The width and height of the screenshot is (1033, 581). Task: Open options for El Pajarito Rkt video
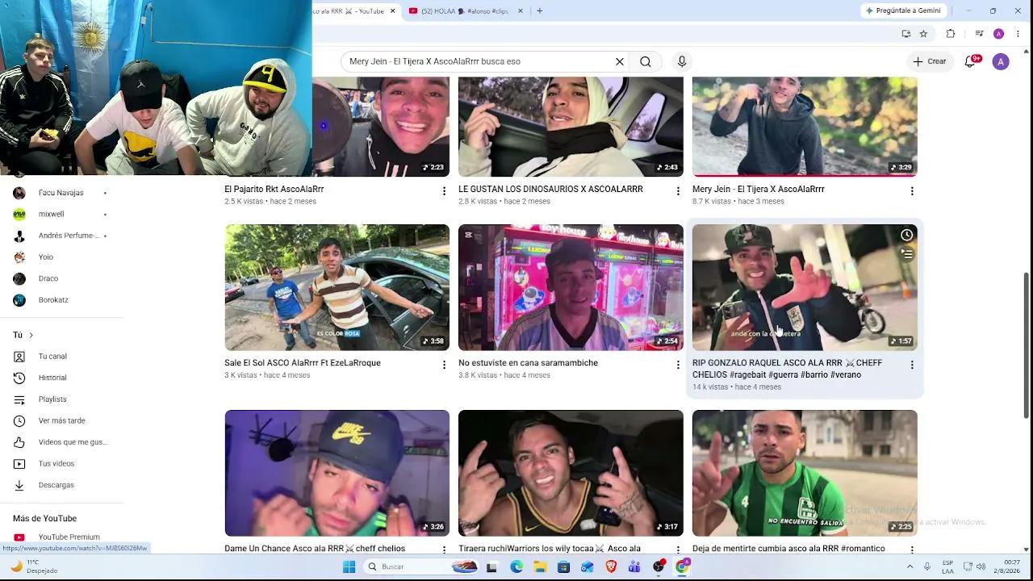[444, 191]
